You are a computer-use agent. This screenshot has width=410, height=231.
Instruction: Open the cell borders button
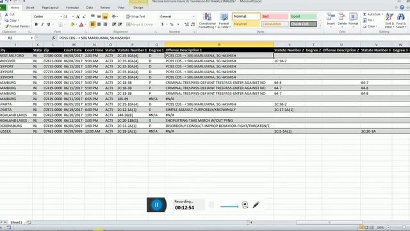(x=60, y=24)
